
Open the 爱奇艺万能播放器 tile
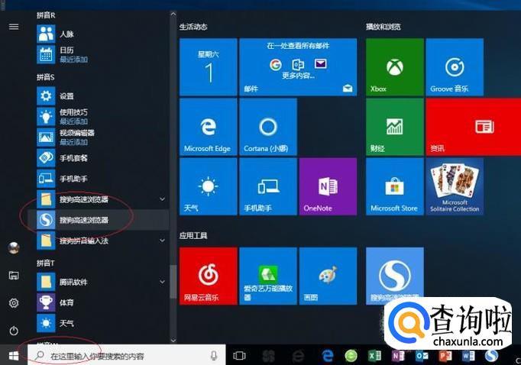[268, 276]
